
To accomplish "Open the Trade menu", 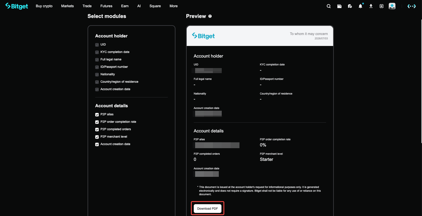I will [87, 6].
